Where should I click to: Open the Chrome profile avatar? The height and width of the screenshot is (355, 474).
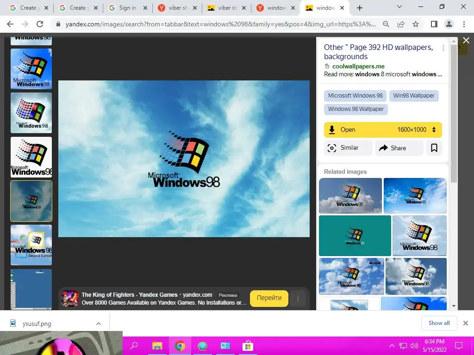pyautogui.click(x=449, y=24)
